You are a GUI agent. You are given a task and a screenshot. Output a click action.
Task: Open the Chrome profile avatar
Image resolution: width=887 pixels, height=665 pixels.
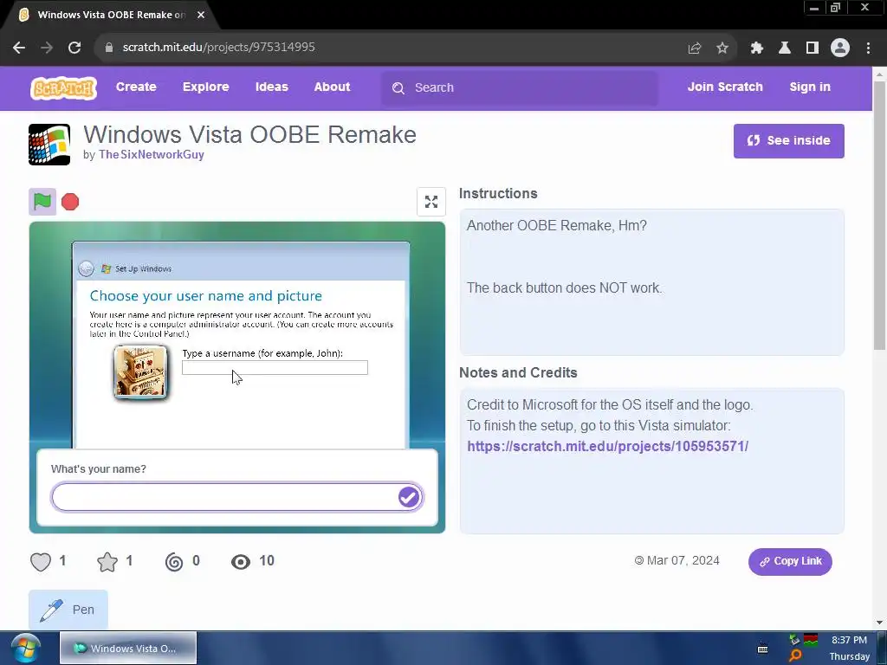(840, 48)
